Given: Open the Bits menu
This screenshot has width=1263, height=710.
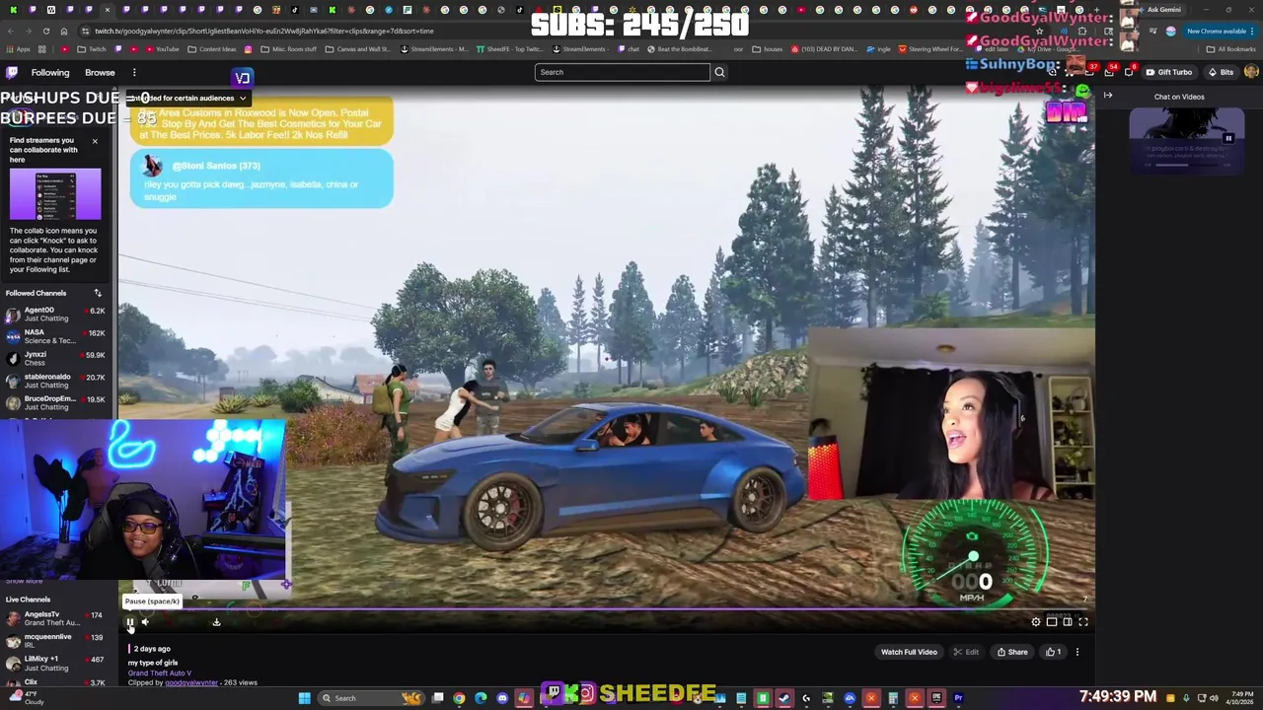Looking at the screenshot, I should (1221, 72).
